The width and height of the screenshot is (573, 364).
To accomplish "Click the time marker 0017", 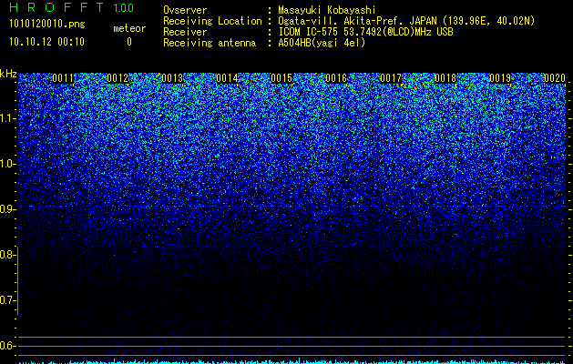I will coord(391,78).
